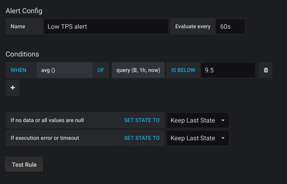Click the Conditions section heading

point(22,54)
